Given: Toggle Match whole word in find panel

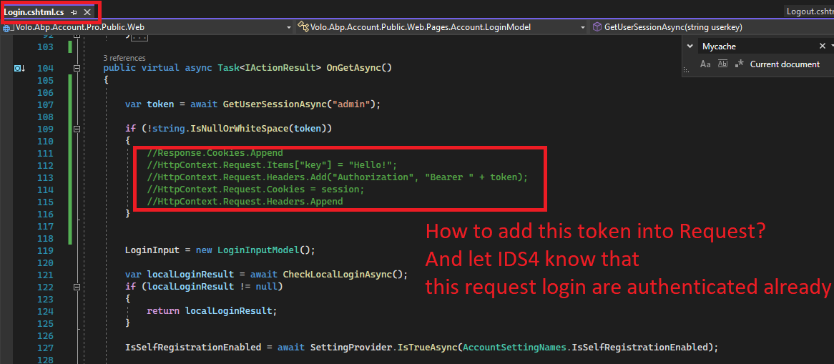Looking at the screenshot, I should (x=722, y=64).
